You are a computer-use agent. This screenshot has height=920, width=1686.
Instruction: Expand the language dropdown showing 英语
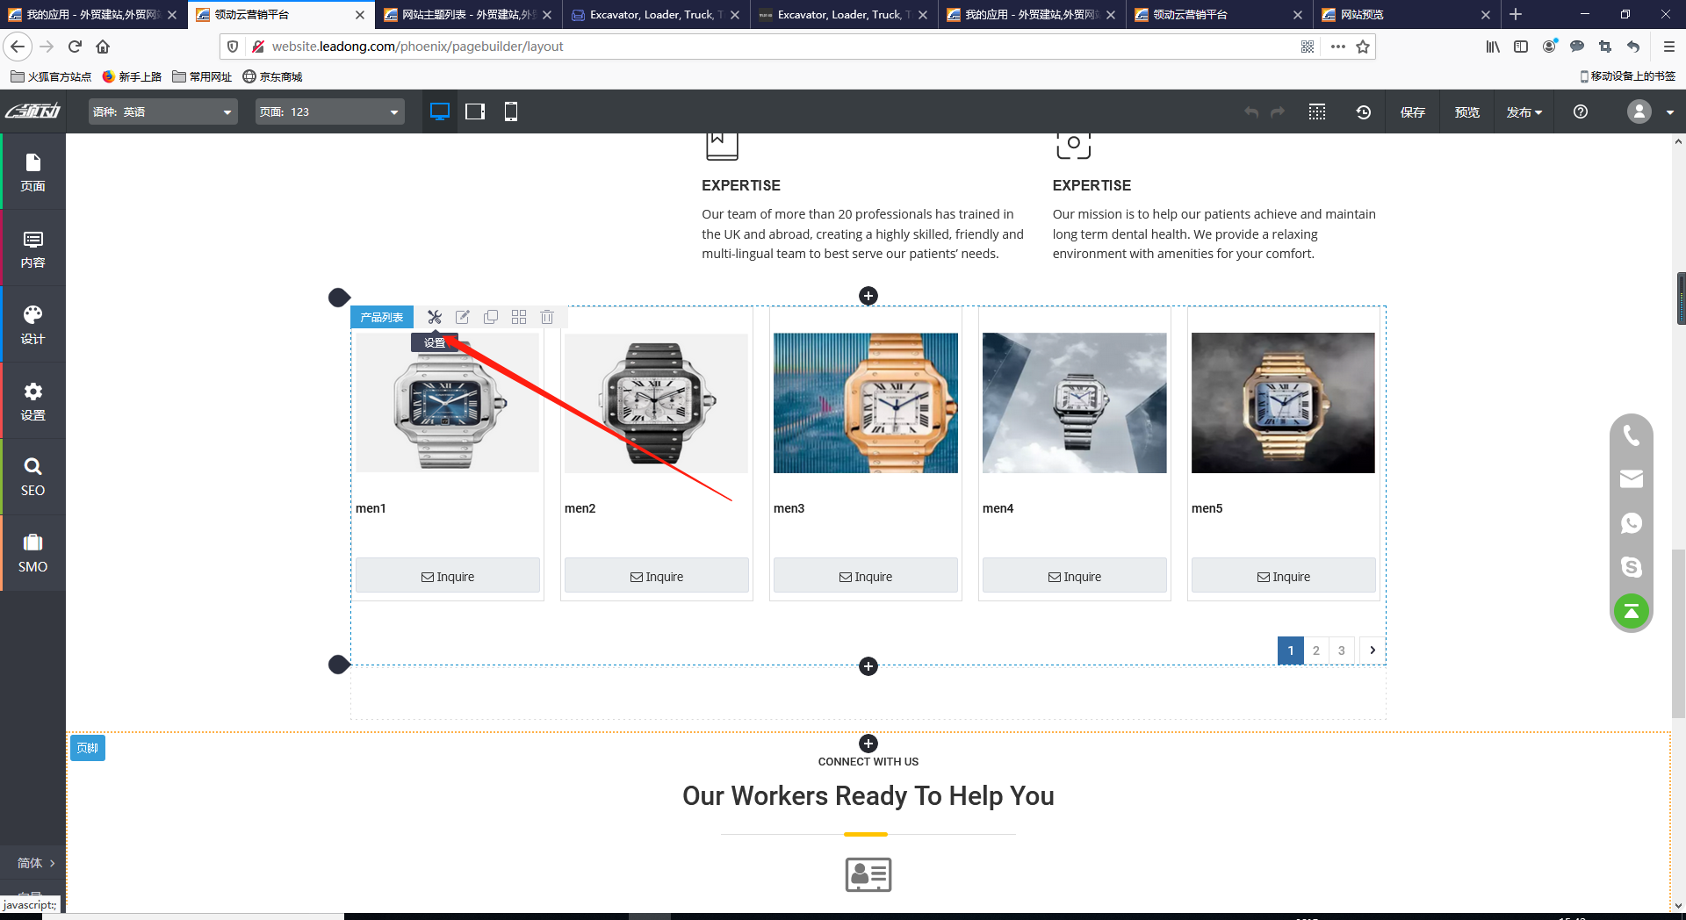click(162, 112)
